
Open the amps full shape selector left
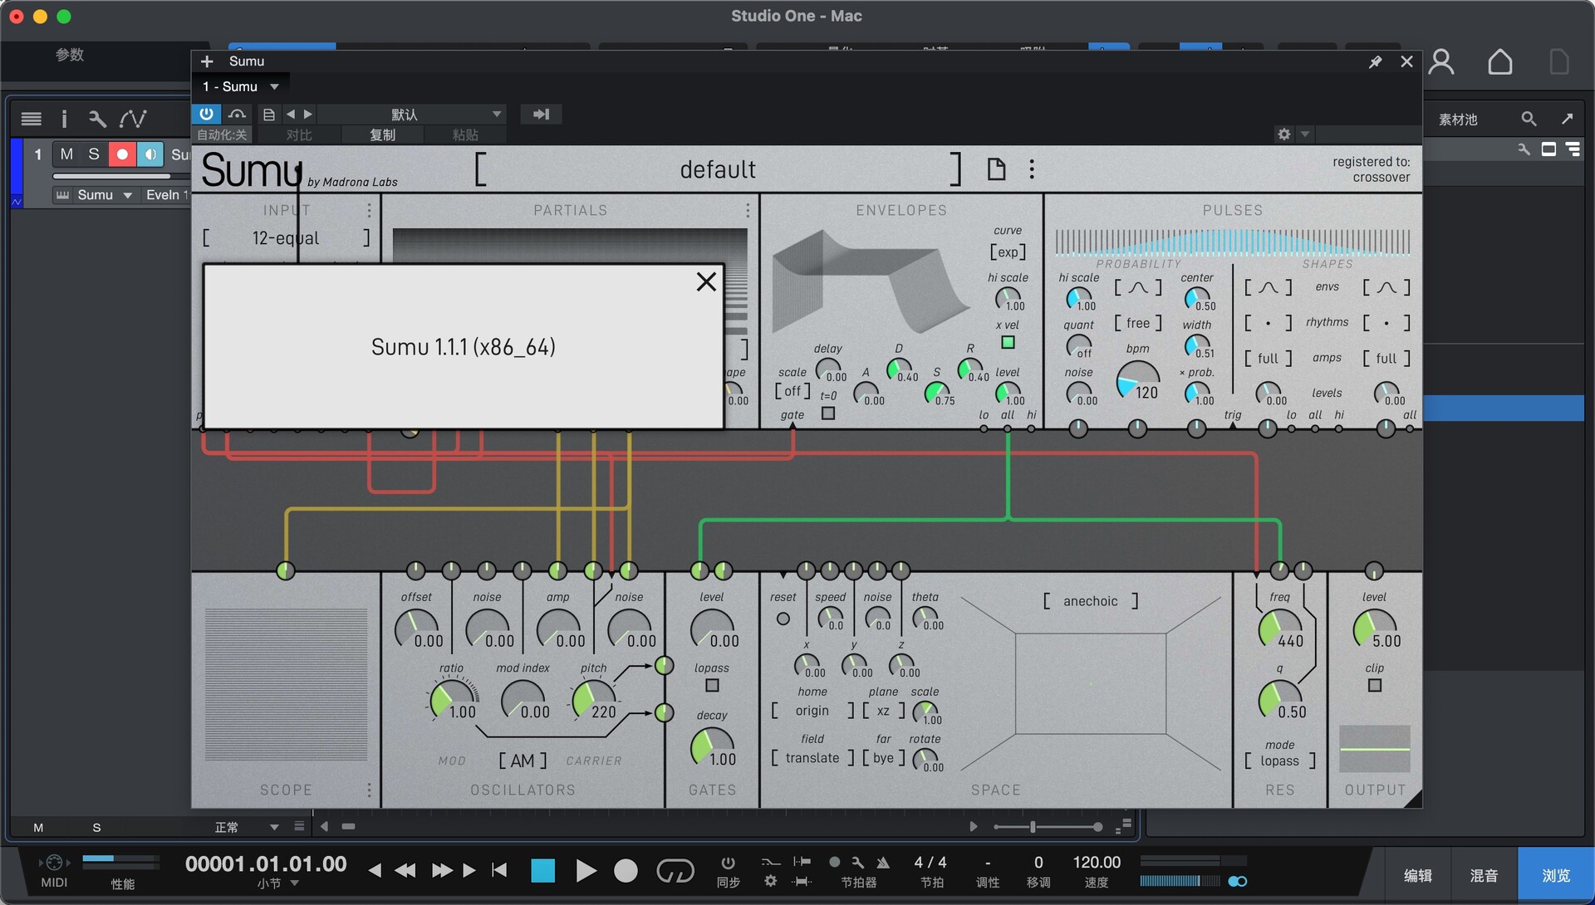1268,359
